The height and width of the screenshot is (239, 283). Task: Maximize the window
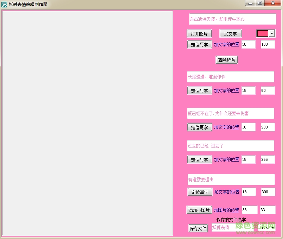click(260, 3)
